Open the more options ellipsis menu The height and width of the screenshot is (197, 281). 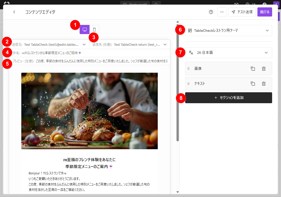click(x=222, y=12)
